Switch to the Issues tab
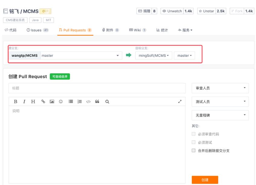Screen dimensions: 256x185 click(x=37, y=30)
